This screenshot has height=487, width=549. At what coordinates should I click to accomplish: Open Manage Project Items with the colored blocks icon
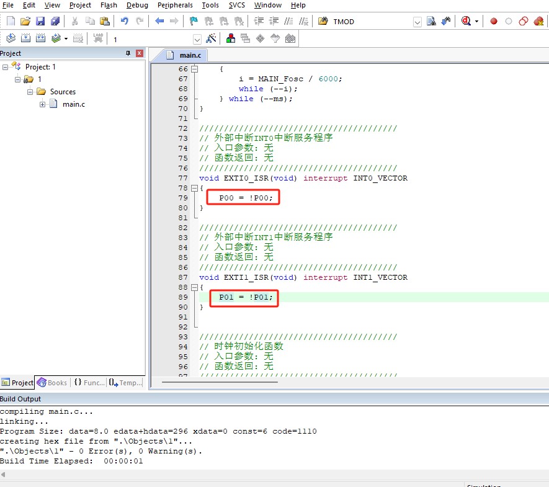230,38
